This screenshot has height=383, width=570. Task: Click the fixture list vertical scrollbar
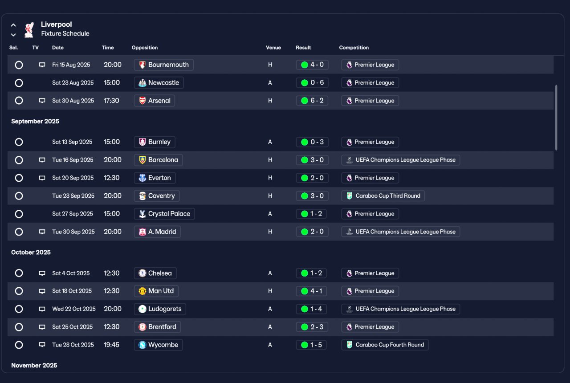pyautogui.click(x=556, y=118)
